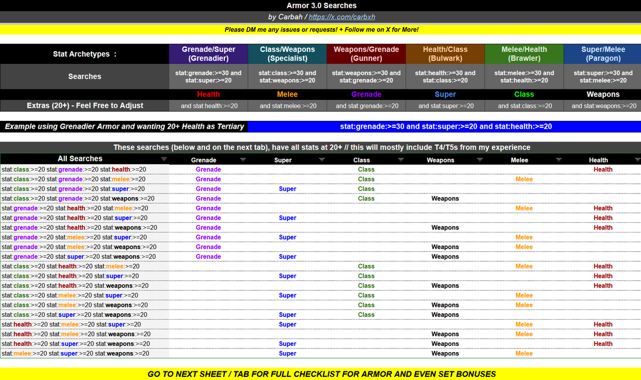Select the blue Paragon archetype header cell
This screenshot has height=380, width=641.
603,53
